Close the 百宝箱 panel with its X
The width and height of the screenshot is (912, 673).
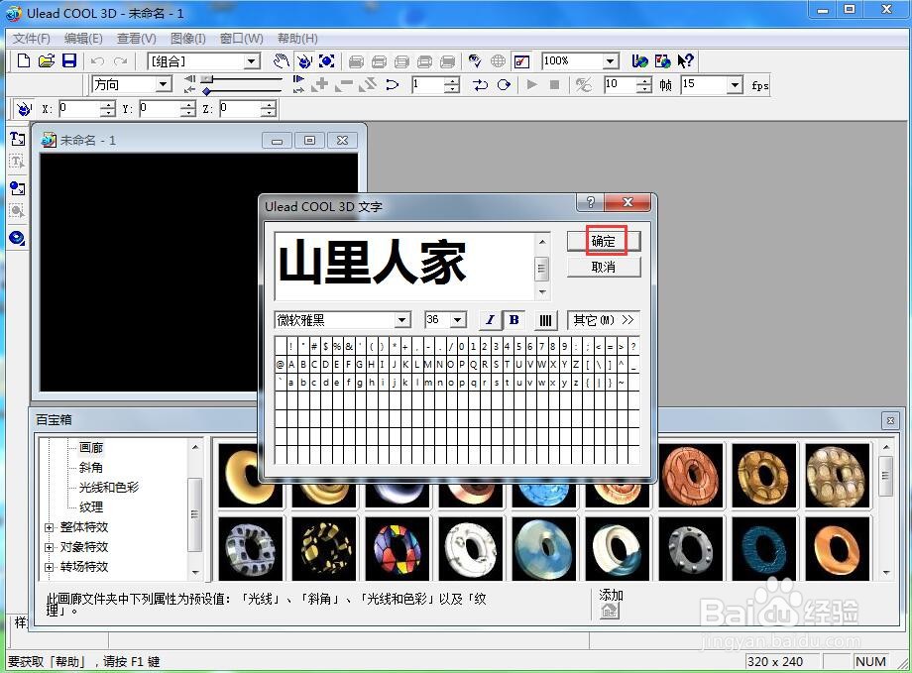click(x=890, y=420)
